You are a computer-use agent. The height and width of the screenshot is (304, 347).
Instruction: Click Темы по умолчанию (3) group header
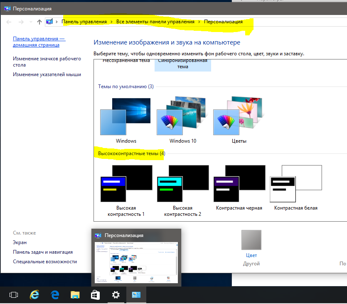pos(126,87)
